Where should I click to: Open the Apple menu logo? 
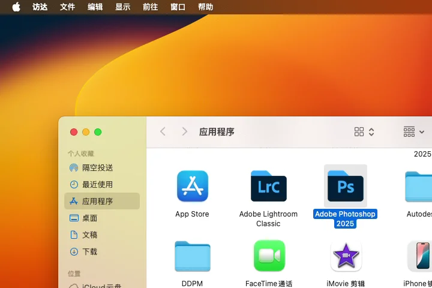pyautogui.click(x=16, y=7)
